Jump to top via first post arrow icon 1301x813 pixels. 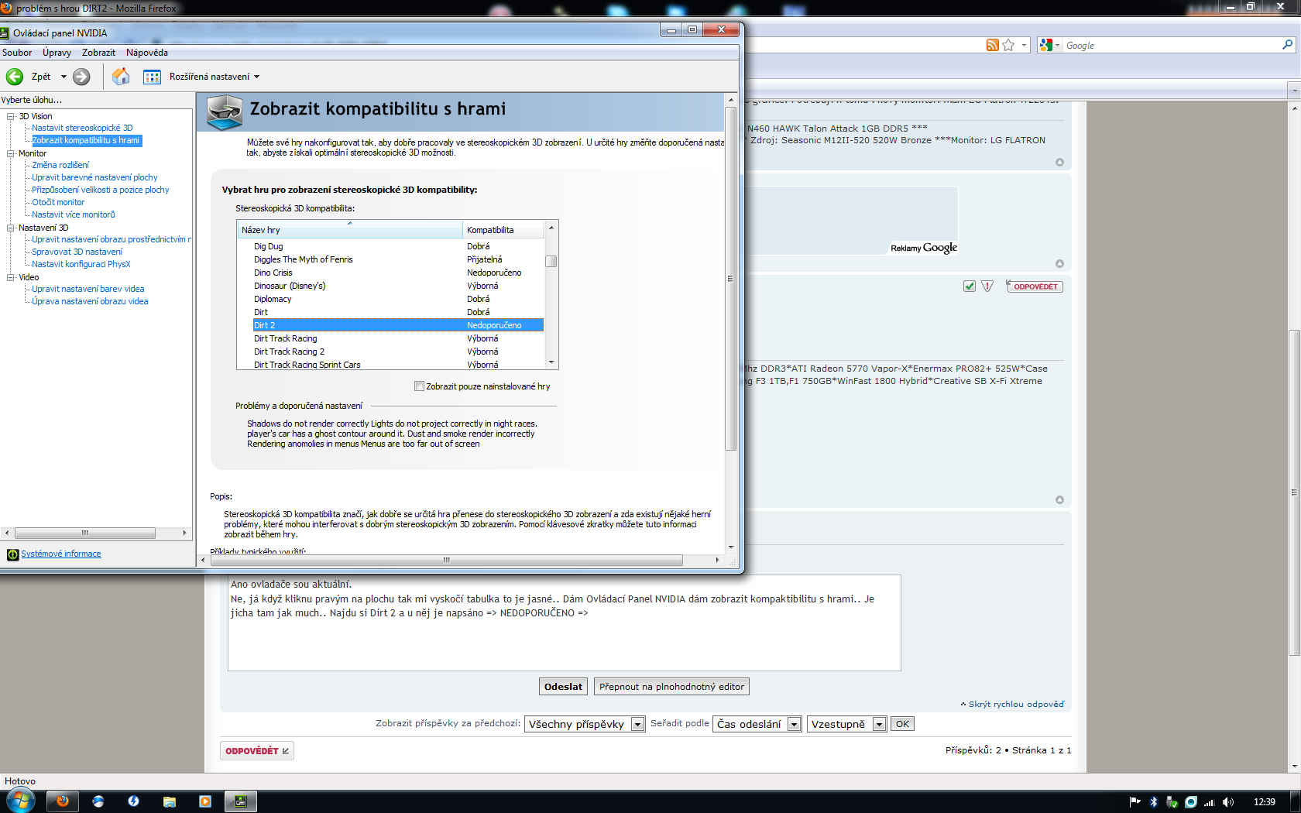1059,163
